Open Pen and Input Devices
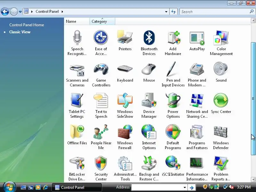Screen dimensions: 256x192 coord(173,75)
